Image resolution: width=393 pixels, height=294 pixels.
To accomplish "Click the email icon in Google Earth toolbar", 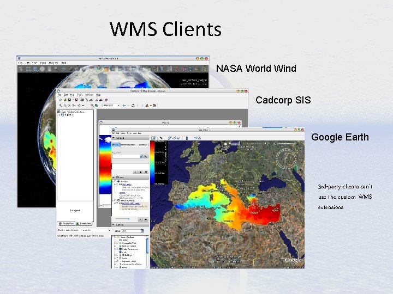I will (195, 138).
